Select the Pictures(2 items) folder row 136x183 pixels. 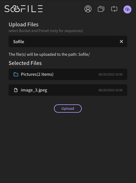[x=68, y=74]
